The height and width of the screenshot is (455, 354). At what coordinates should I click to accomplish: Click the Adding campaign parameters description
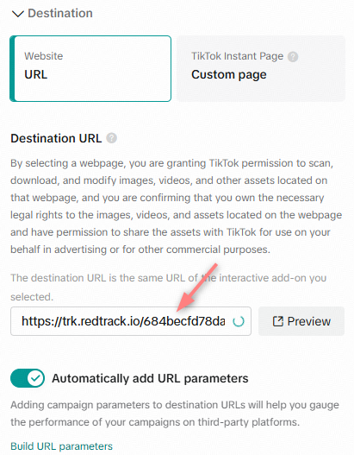point(175,414)
